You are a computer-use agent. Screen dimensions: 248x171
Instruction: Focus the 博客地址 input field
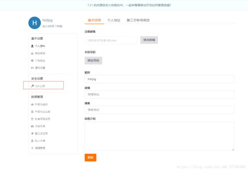[x=159, y=110]
